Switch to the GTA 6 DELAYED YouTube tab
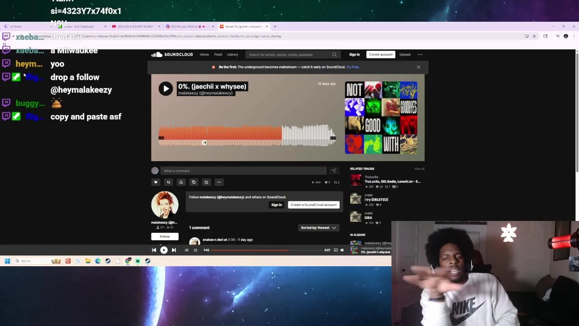Image resolution: width=579 pixels, height=326 pixels. click(136, 26)
